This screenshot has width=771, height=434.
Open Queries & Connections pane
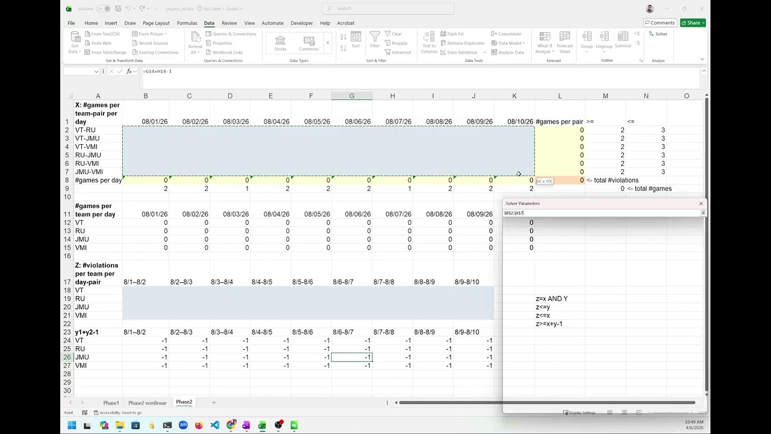pos(231,34)
